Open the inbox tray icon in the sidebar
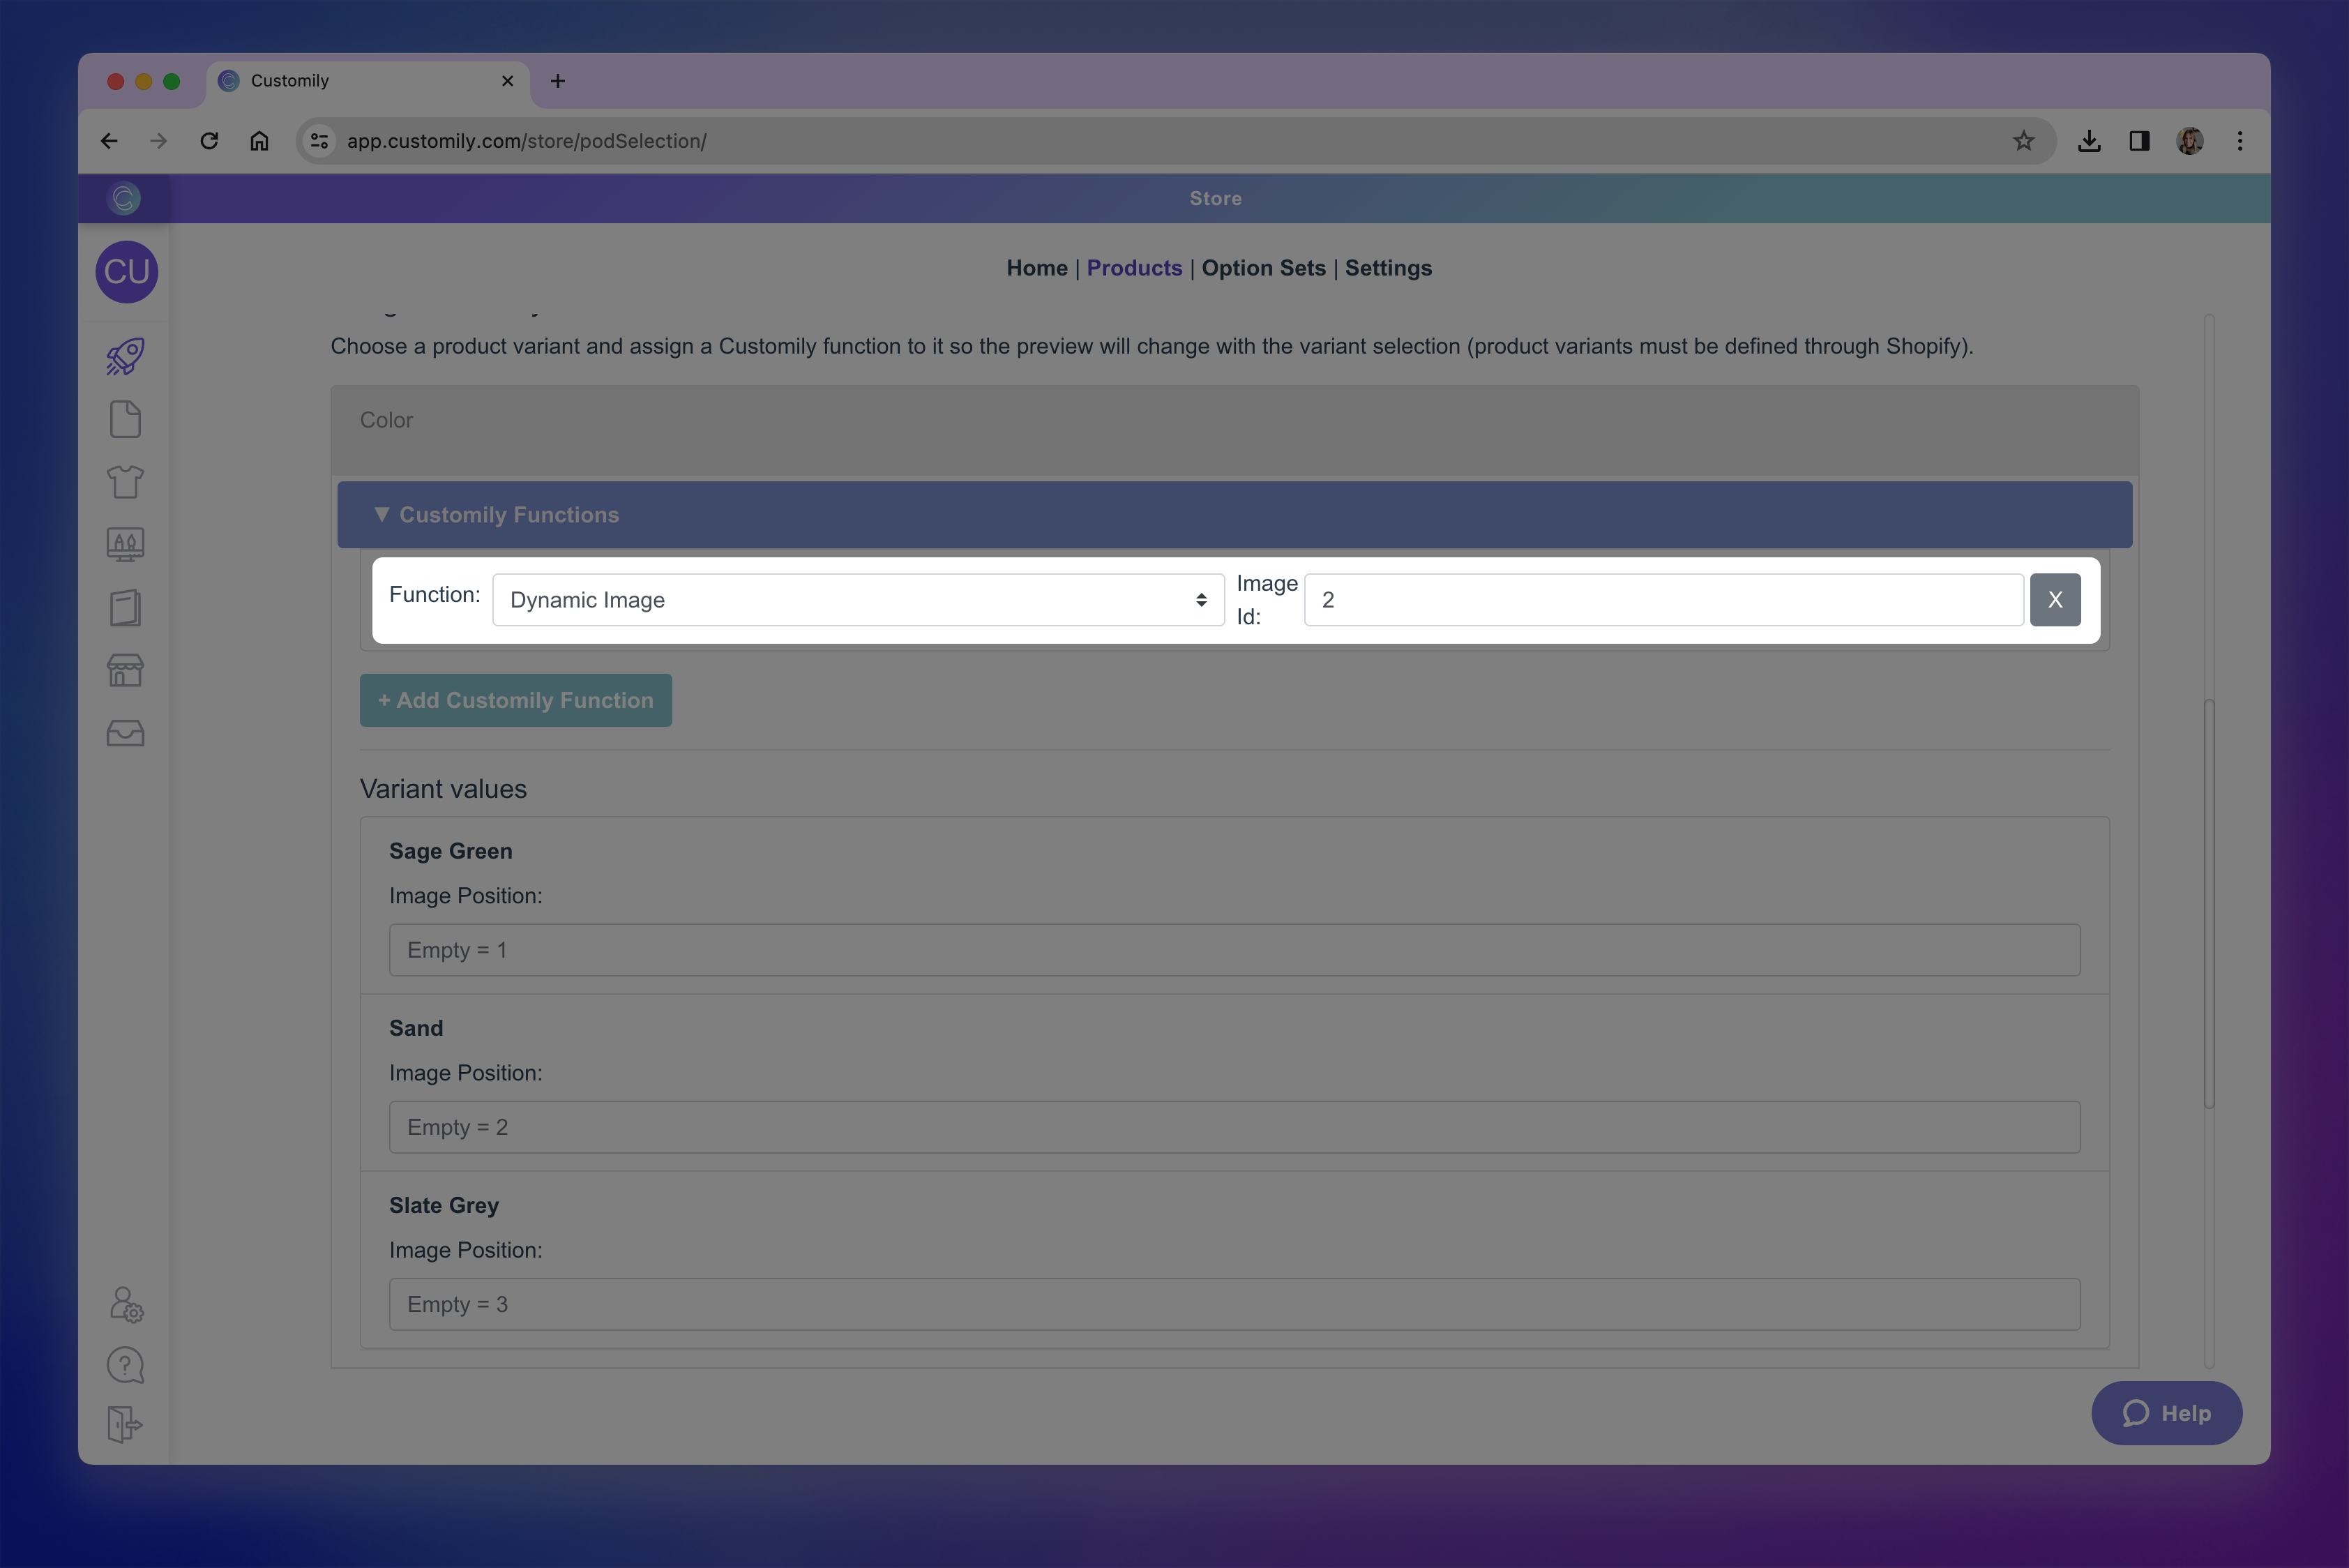Viewport: 2349px width, 1568px height. (124, 733)
